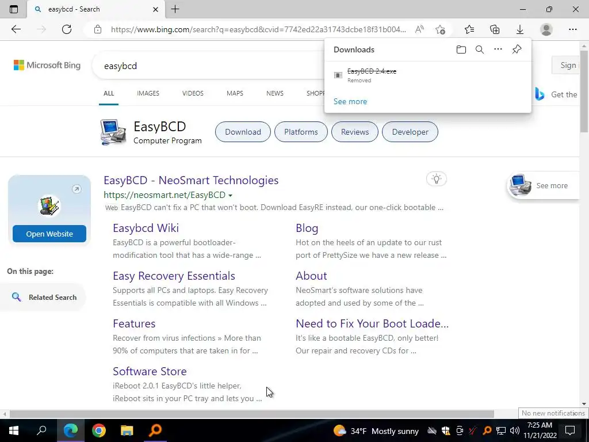Open the Easybcd Wiki link

pos(146,228)
